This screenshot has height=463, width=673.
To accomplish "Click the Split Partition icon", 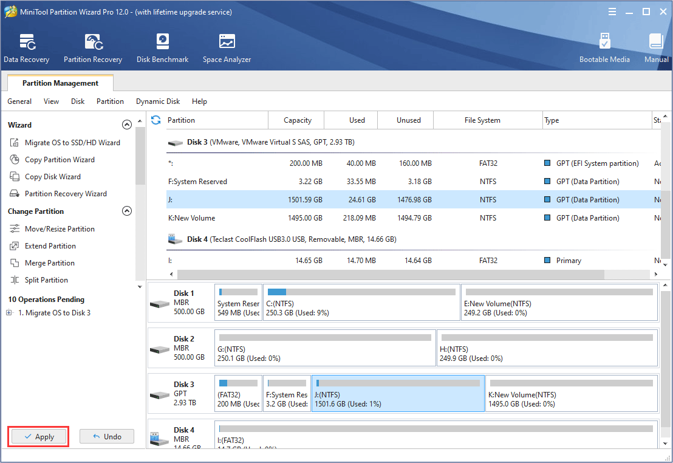I will (15, 280).
